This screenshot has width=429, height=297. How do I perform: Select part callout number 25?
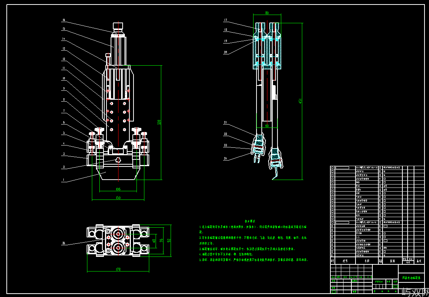pos(63,243)
